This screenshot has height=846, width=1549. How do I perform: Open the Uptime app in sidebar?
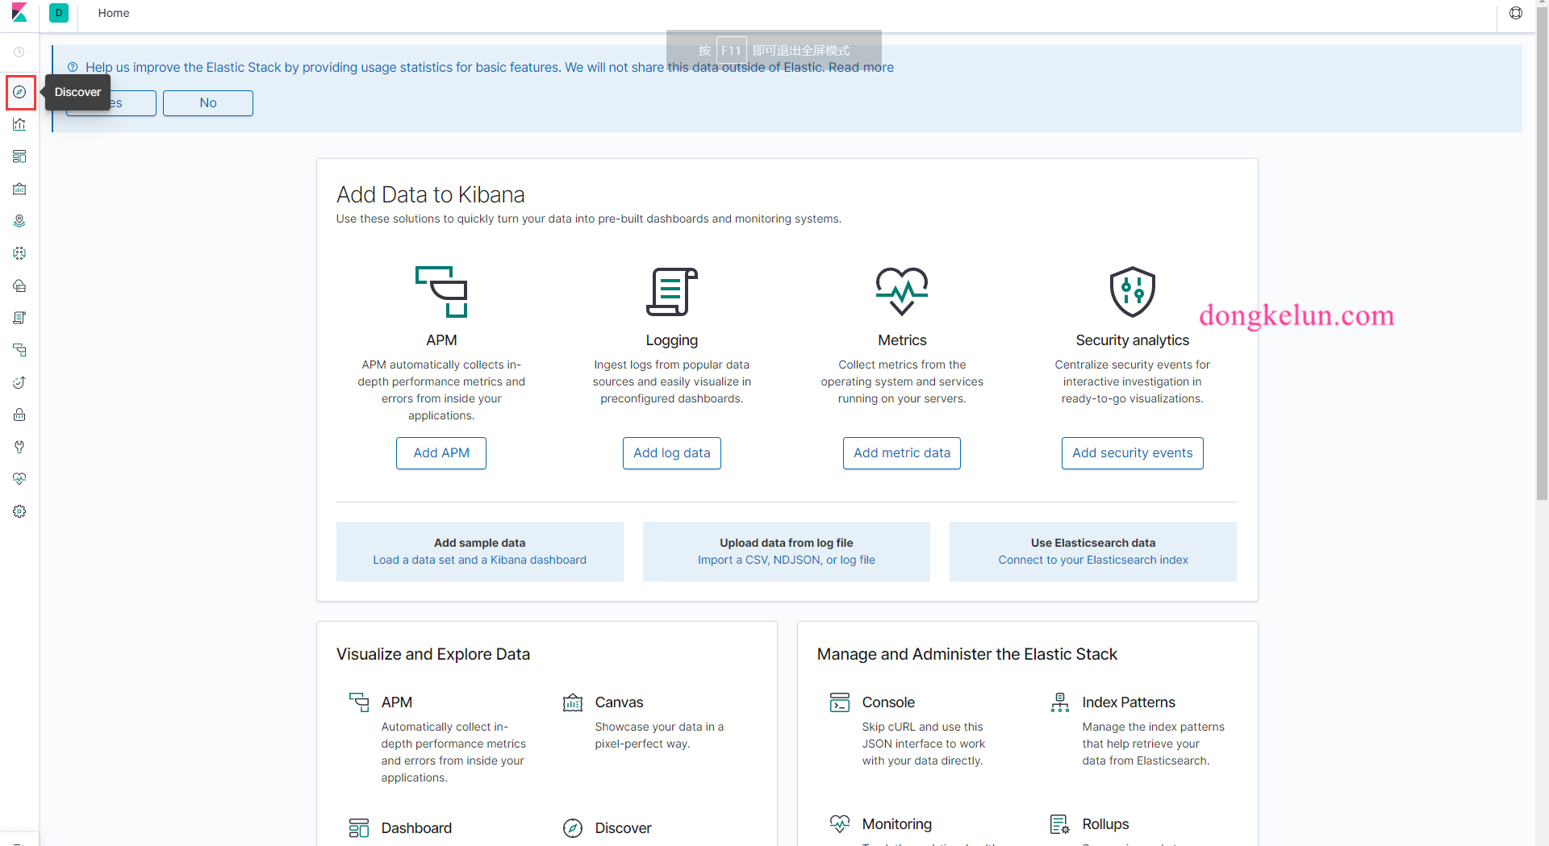click(19, 382)
